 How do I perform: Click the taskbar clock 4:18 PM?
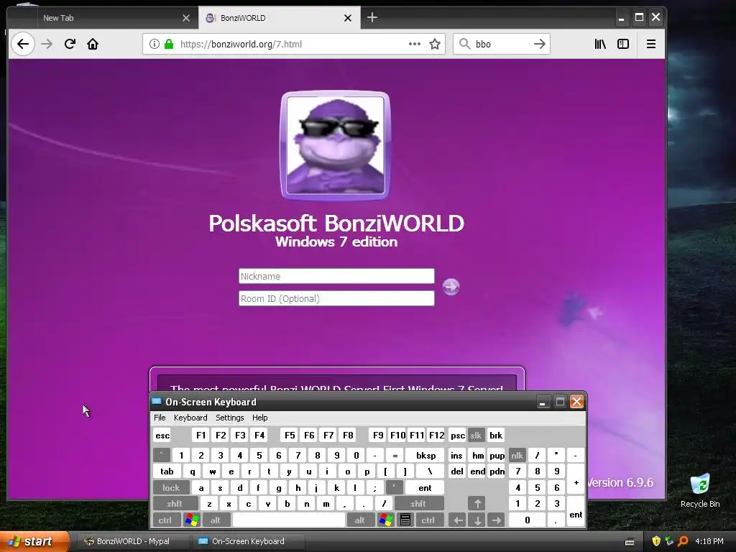(709, 541)
